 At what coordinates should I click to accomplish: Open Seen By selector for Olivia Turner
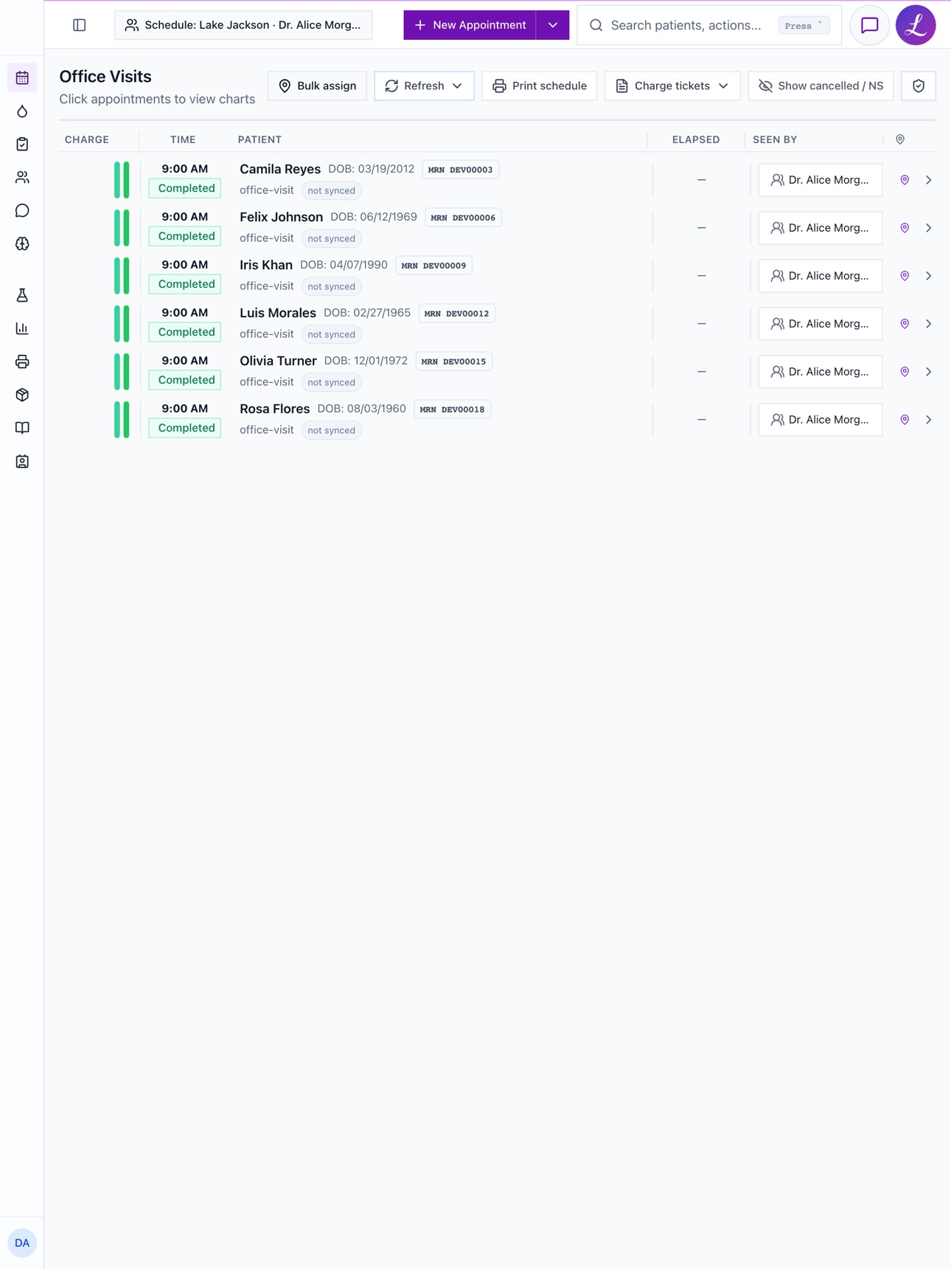point(820,372)
